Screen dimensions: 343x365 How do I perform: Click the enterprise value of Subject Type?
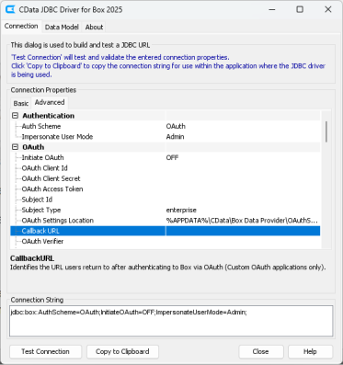(x=181, y=210)
